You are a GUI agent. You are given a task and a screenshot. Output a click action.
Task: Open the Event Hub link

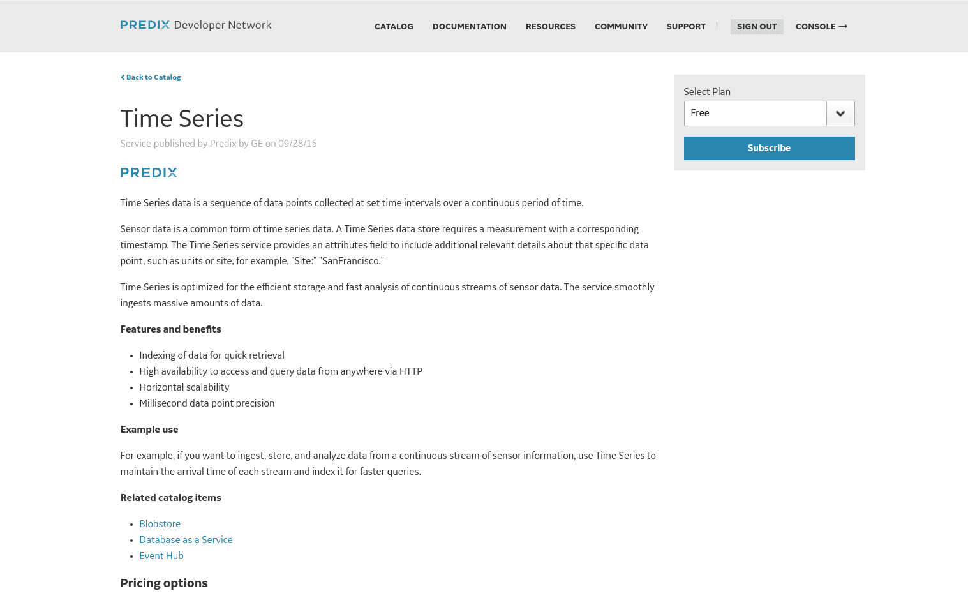(161, 556)
